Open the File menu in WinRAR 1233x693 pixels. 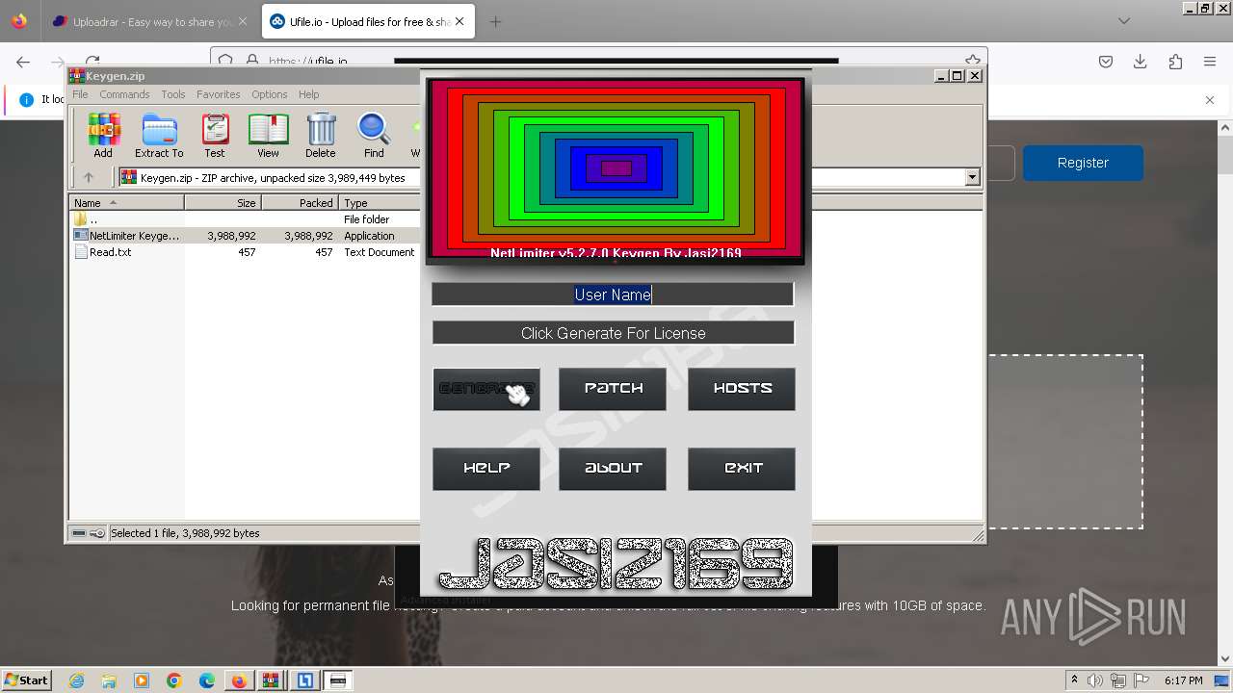pos(80,94)
